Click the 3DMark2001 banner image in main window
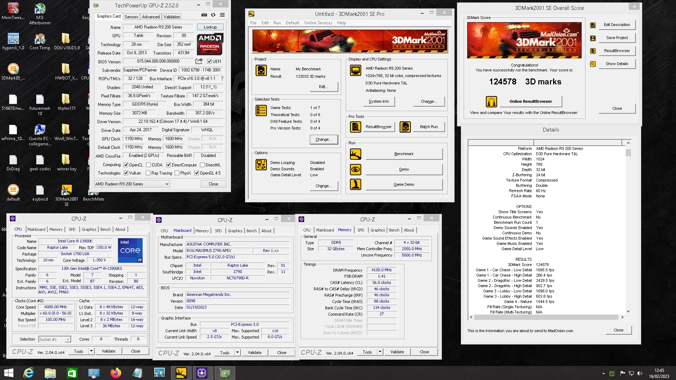676x380 pixels. tap(350, 41)
